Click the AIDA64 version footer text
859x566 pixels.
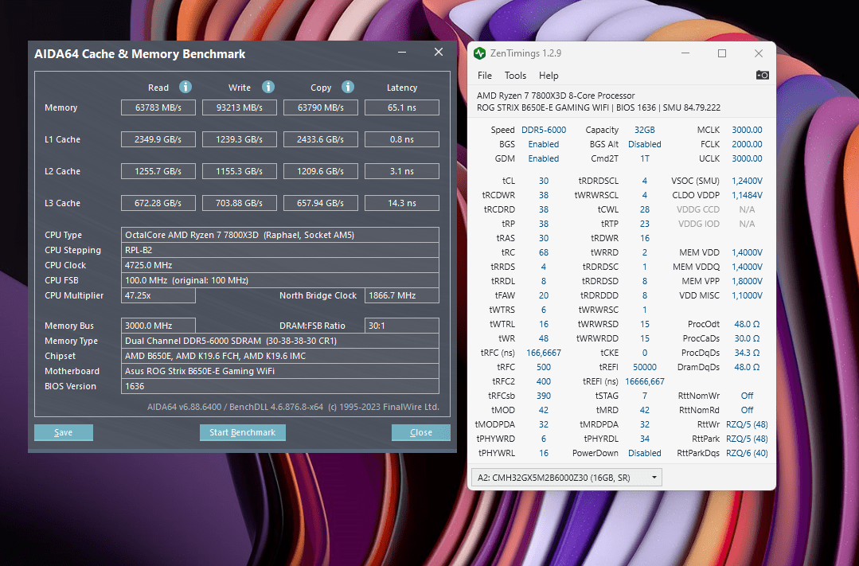pos(293,407)
